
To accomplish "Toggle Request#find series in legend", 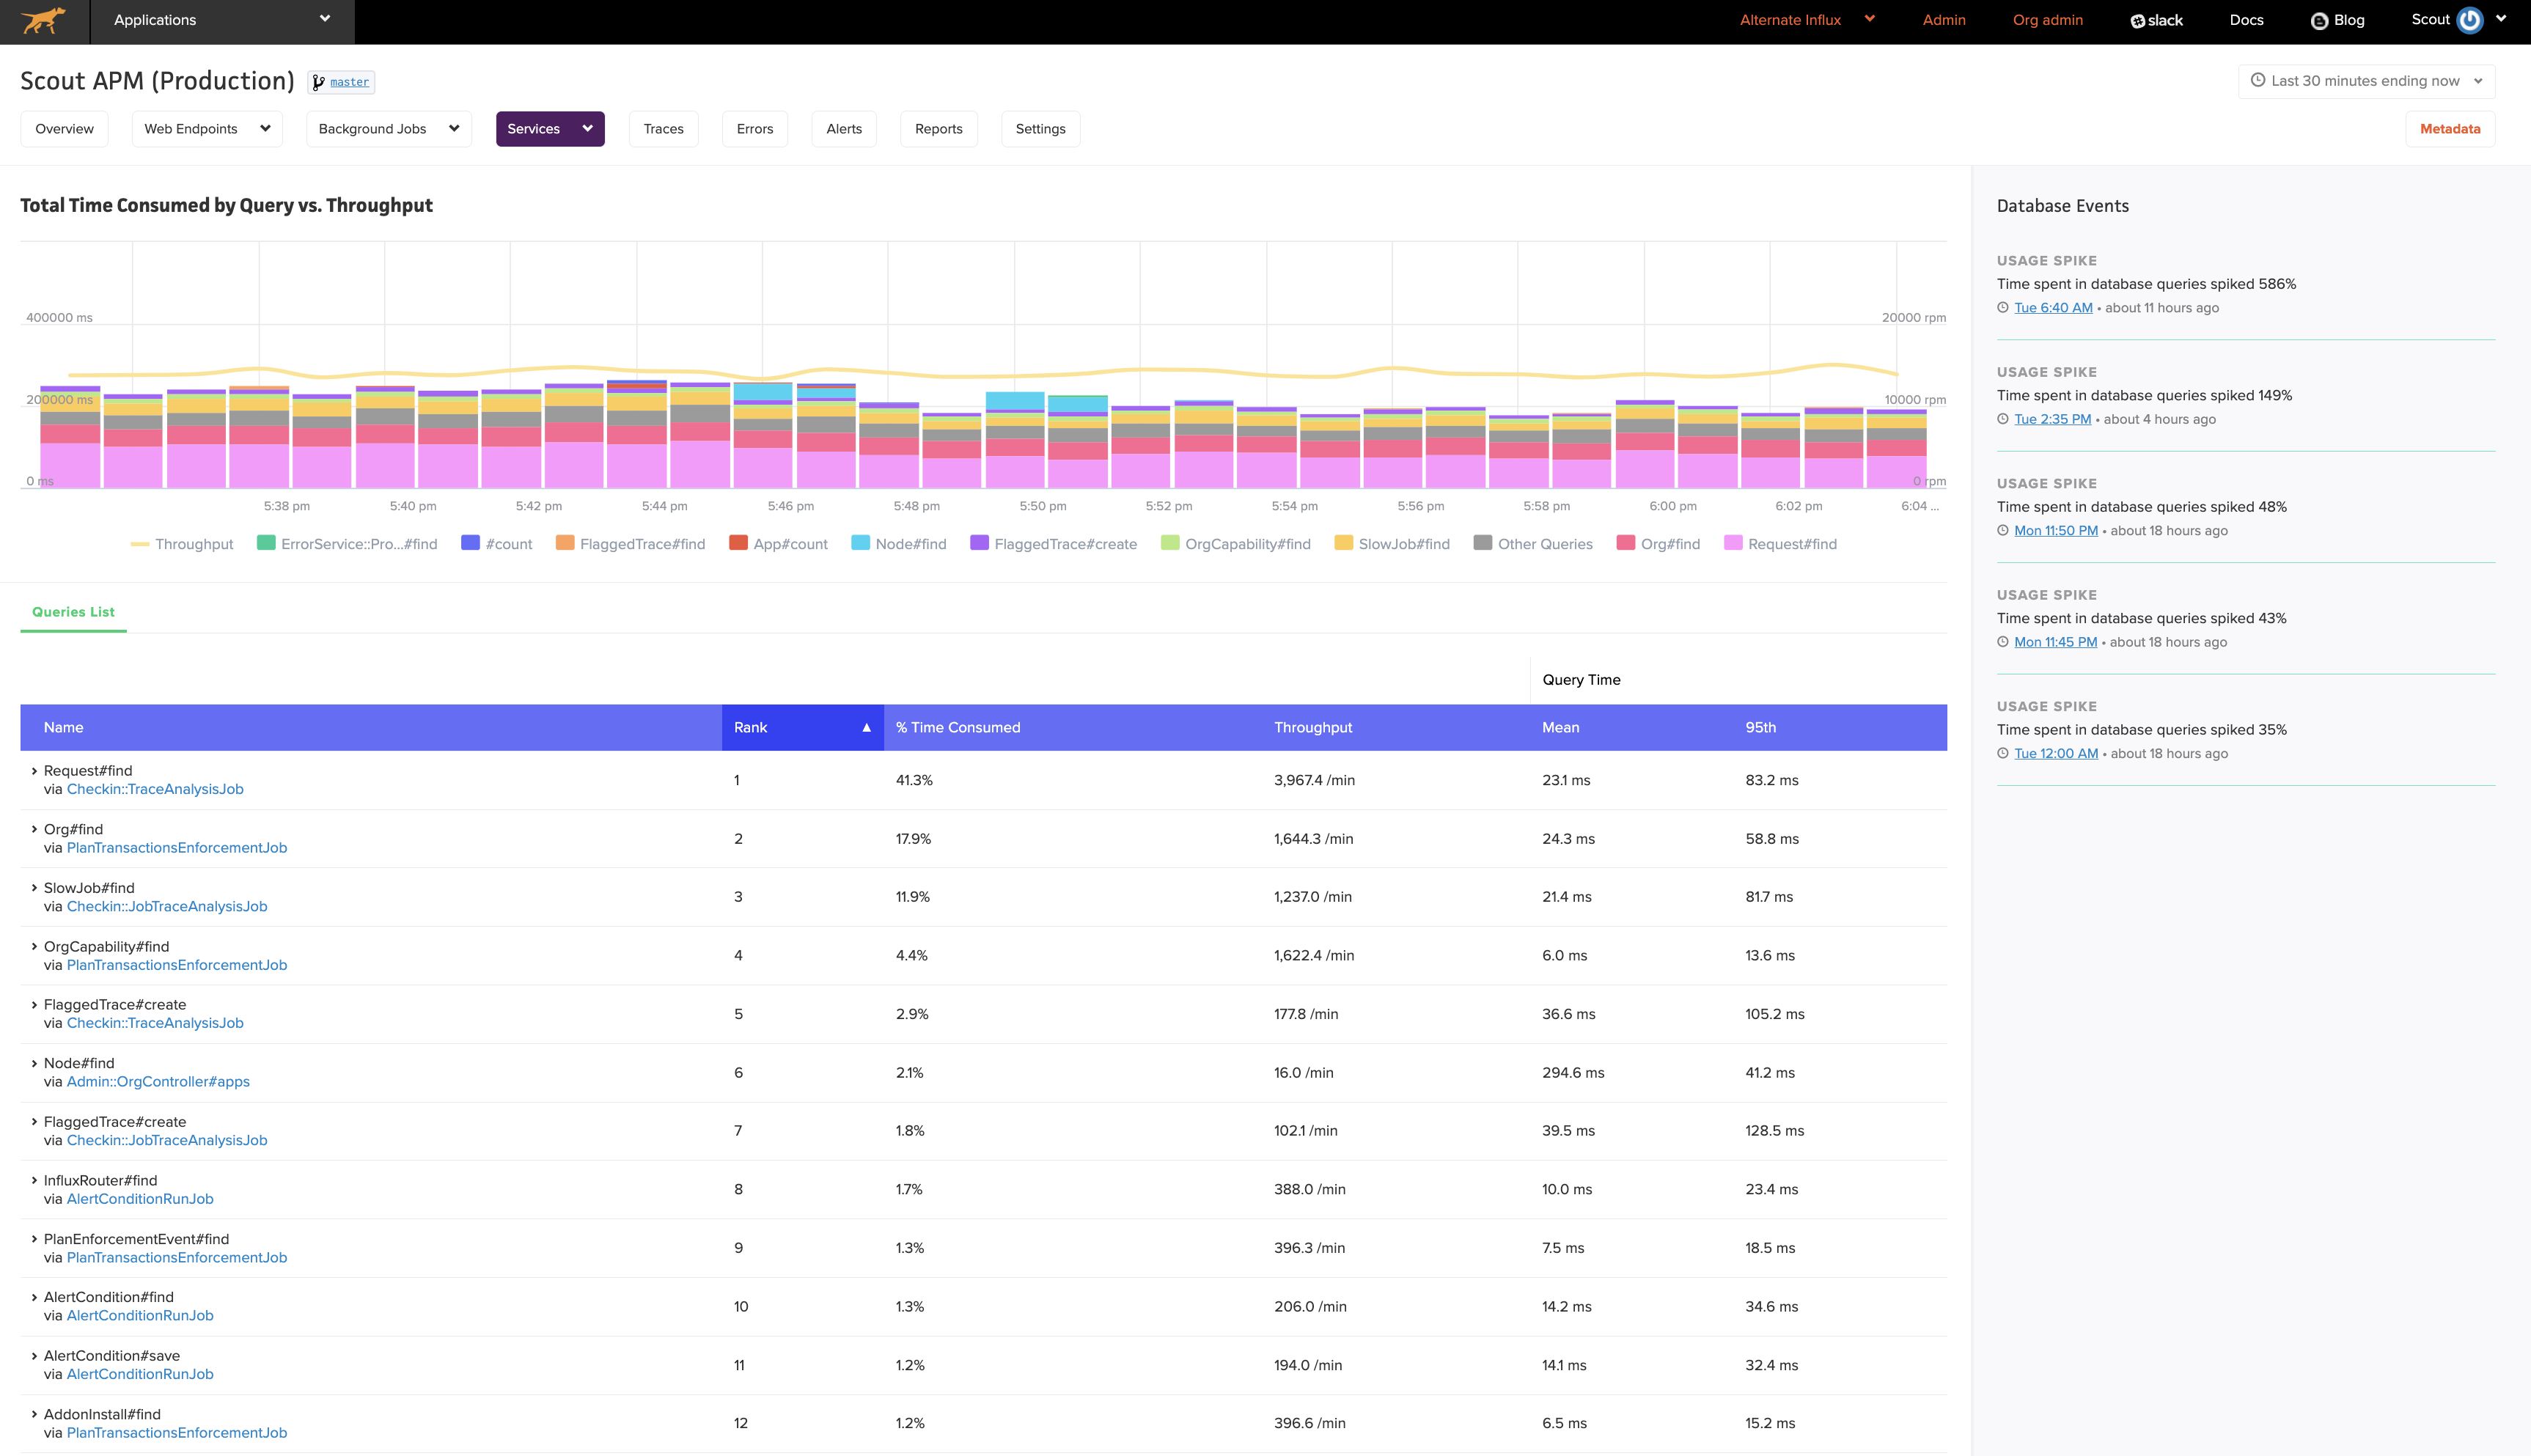I will pos(1780,544).
